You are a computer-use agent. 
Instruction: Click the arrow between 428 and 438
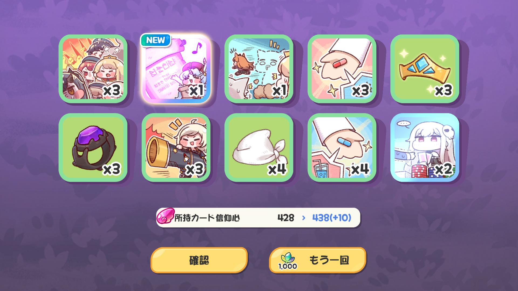(x=304, y=218)
